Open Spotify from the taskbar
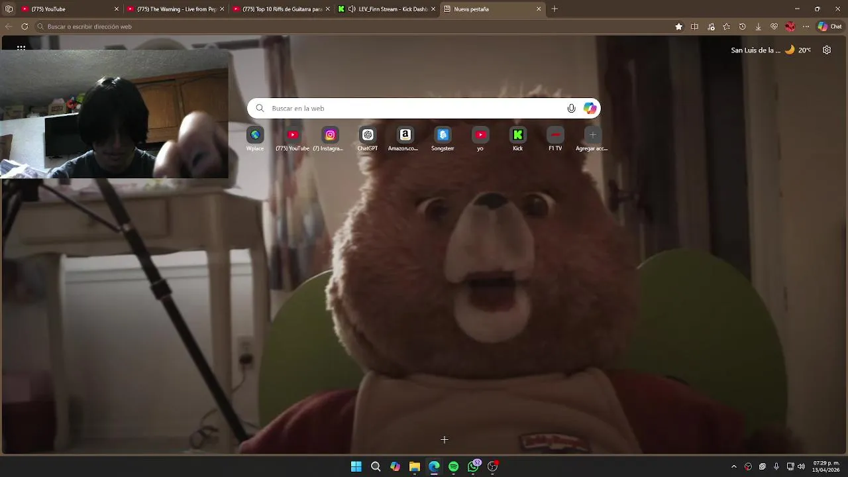The image size is (848, 477). tap(453, 466)
